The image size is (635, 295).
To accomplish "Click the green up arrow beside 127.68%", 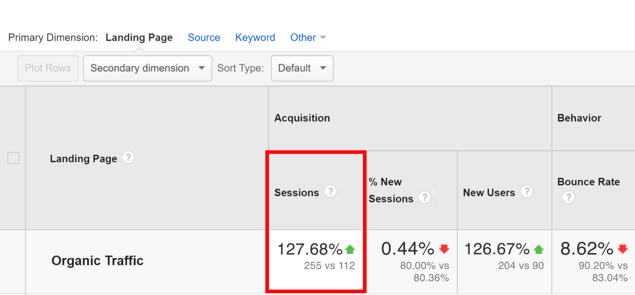I will click(350, 250).
